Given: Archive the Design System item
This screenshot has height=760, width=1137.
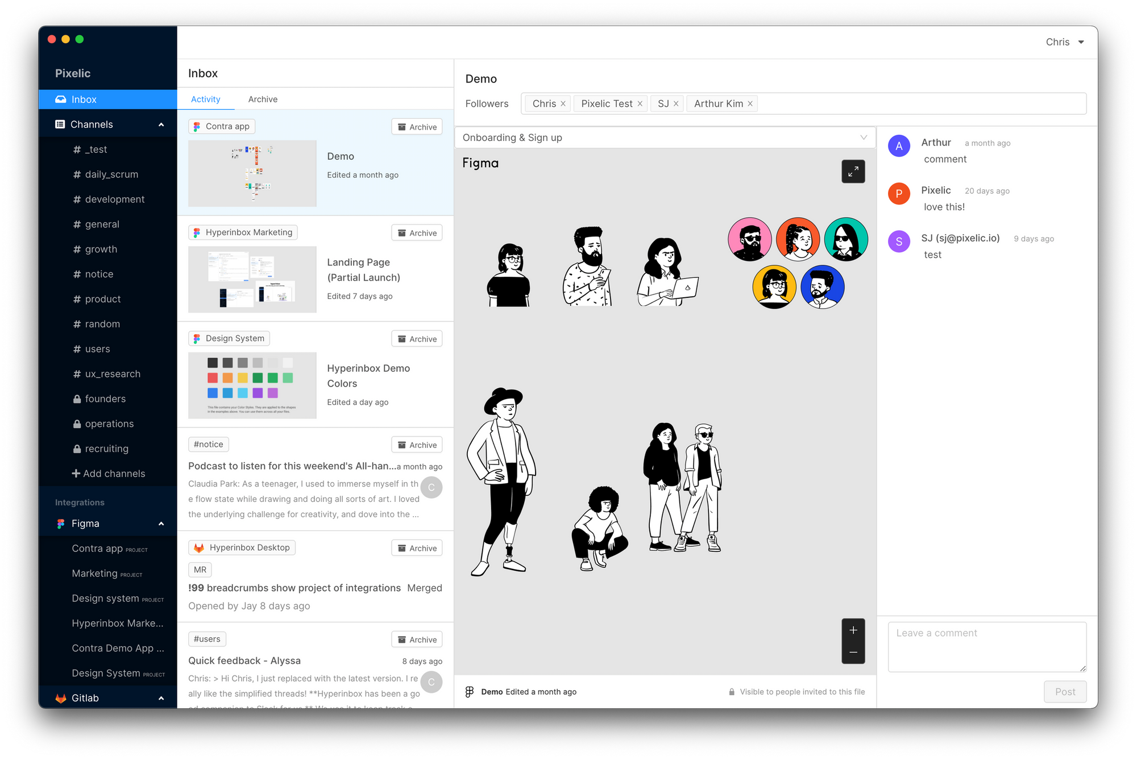Looking at the screenshot, I should click(417, 339).
